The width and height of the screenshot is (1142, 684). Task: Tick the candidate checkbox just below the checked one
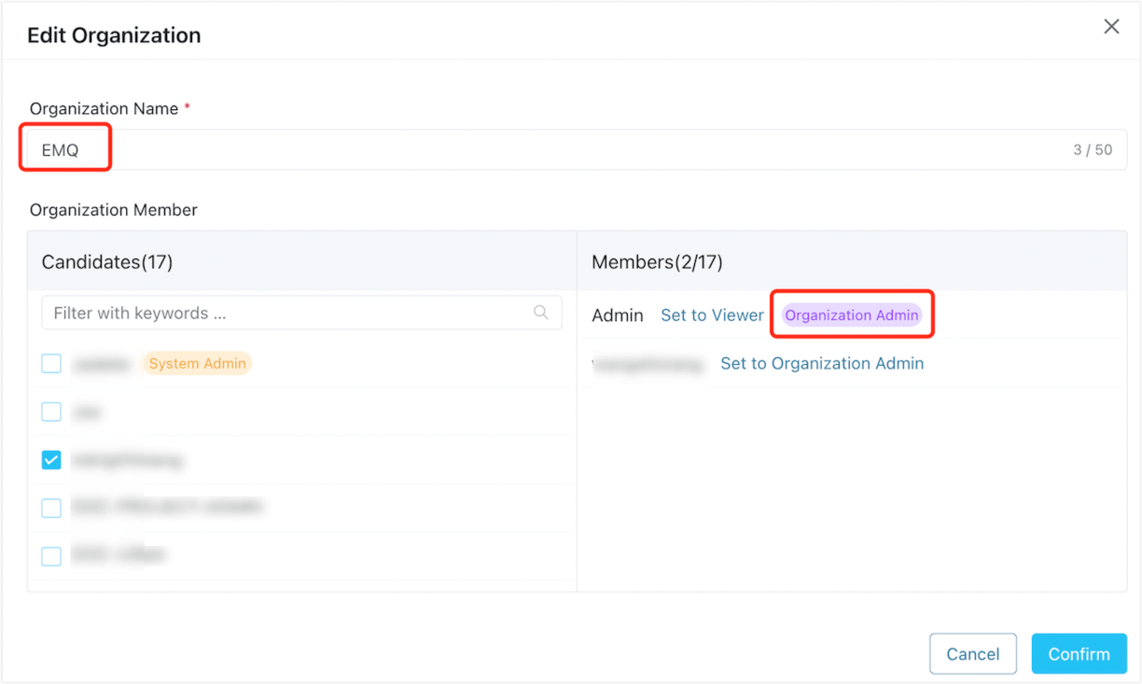pos(51,508)
